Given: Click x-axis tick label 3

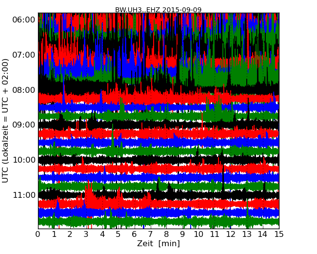Looking at the screenshot, I should pos(86,234).
